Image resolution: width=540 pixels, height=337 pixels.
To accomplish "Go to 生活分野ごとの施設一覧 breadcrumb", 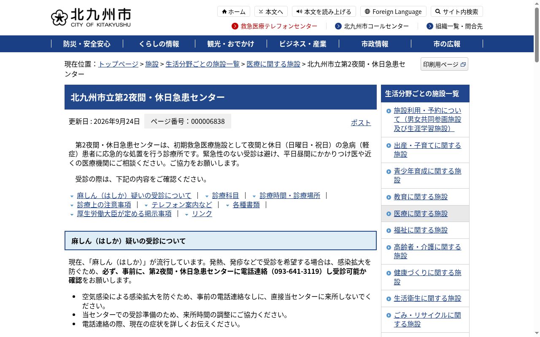I will coord(202,64).
